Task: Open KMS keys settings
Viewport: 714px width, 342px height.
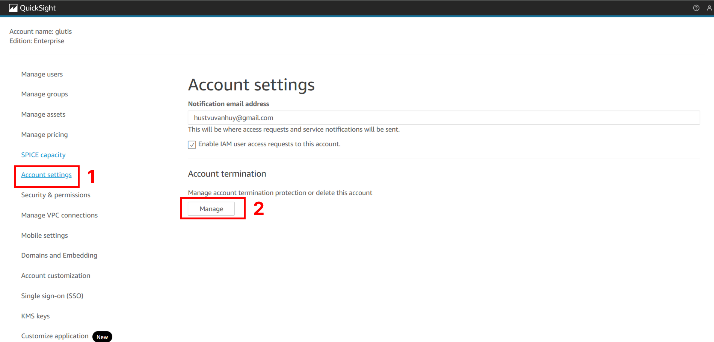Action: click(x=35, y=316)
